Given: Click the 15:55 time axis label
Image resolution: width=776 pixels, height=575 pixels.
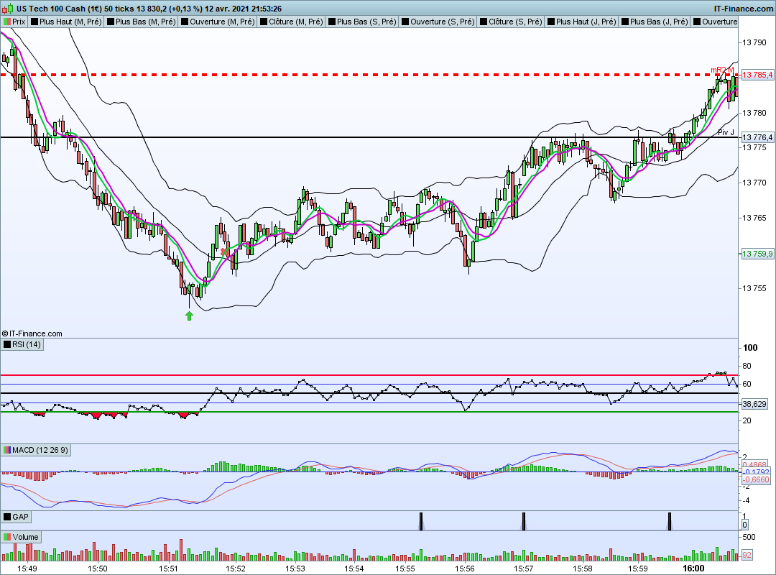Looking at the screenshot, I should pyautogui.click(x=405, y=569).
